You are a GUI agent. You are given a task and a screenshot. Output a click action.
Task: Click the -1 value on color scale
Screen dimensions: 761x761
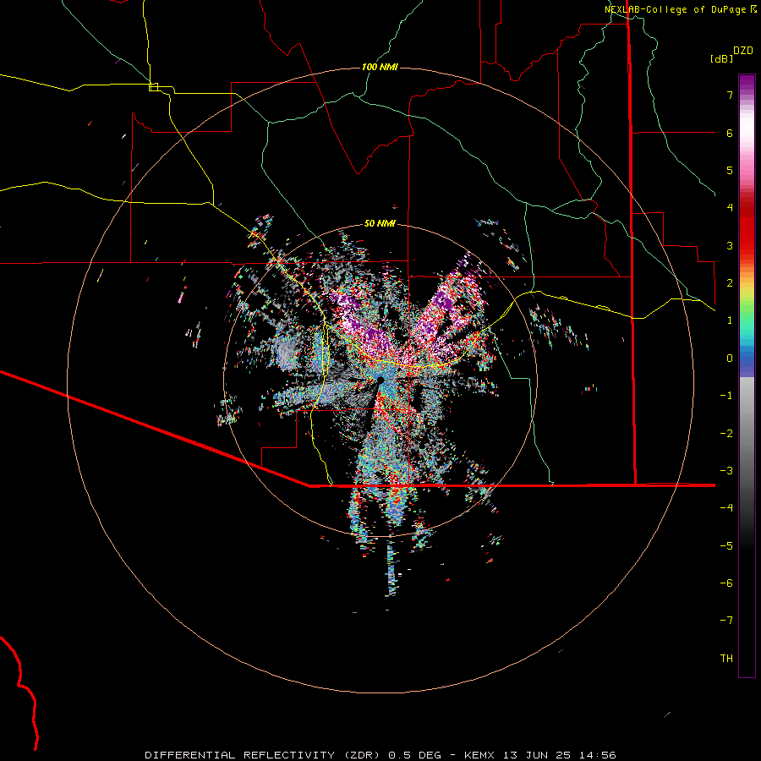(x=726, y=396)
